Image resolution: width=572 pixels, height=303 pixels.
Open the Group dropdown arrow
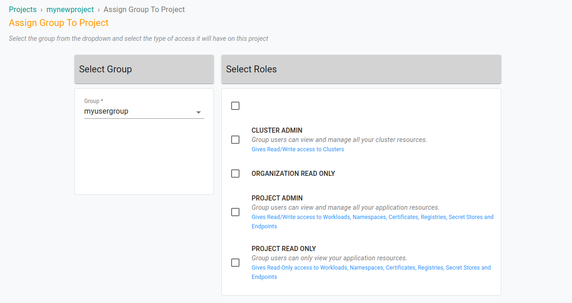tap(199, 112)
